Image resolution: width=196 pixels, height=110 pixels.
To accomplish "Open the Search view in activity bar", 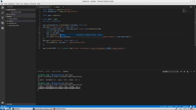I will pos(2,13).
